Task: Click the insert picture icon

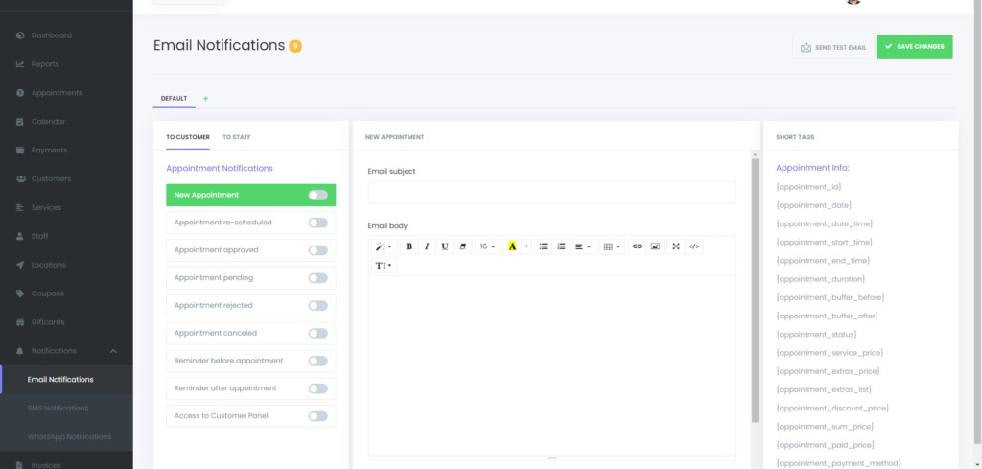Action: click(655, 246)
